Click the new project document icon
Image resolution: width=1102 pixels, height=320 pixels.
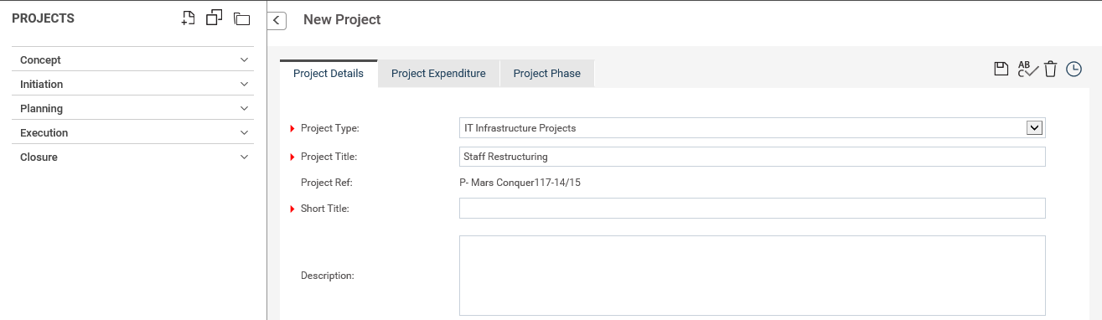(x=189, y=18)
